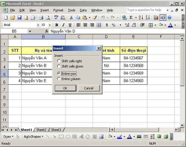Apply the Currency Style dollar icon

107,25
